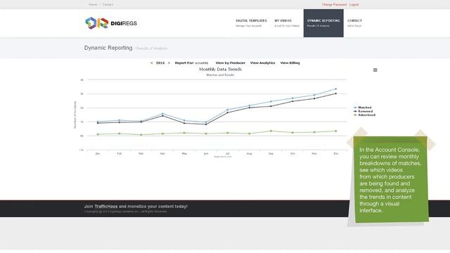Click the Dynamic Reporting page heading

click(108, 48)
